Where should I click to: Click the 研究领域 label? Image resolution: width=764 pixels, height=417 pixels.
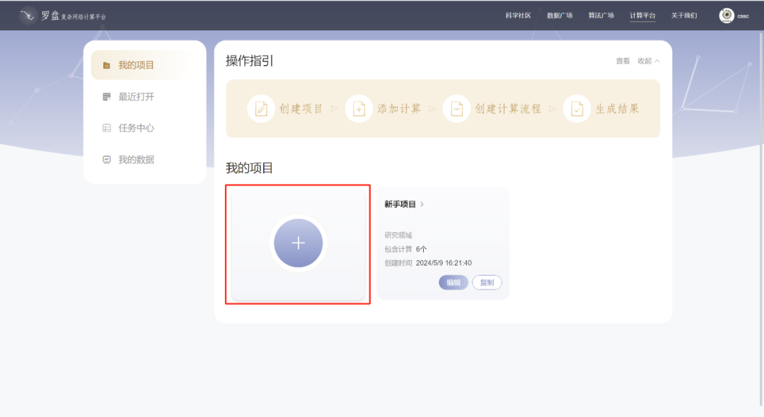[x=398, y=235]
